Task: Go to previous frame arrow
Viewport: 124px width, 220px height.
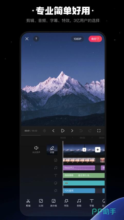Action: click(x=53, y=131)
